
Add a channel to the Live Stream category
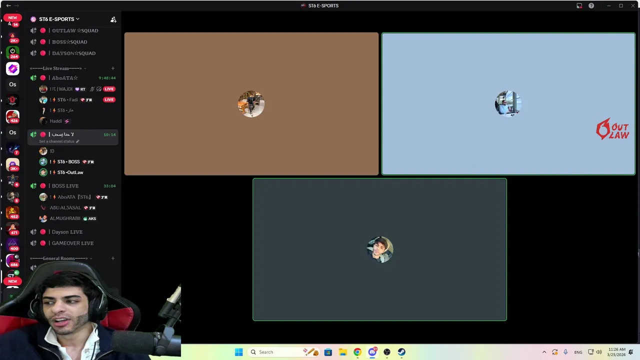click(x=112, y=68)
